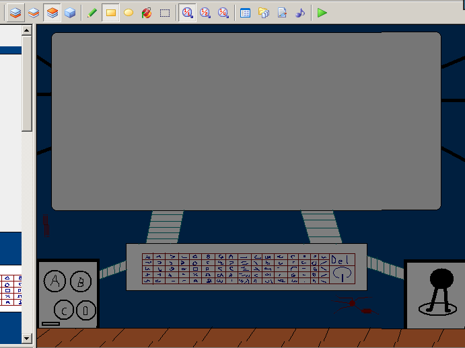Screen dimensions: 465x348
Task: Click the left panel scrollbar up arrow
Action: (27, 30)
